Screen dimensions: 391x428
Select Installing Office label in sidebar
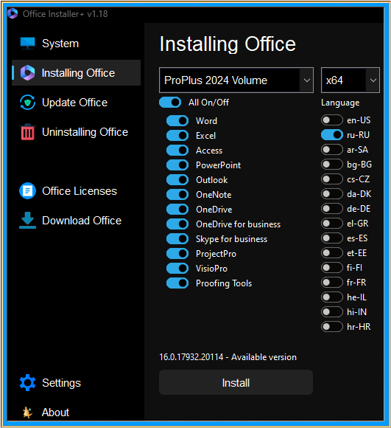tap(78, 73)
